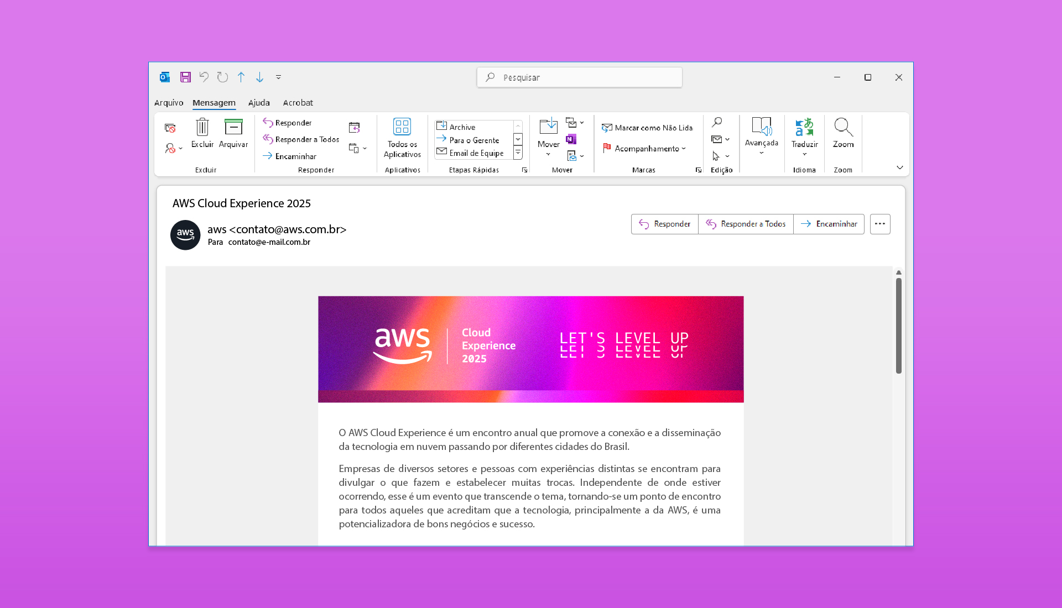1062x608 pixels.
Task: Collapse the ribbon with chevron
Action: coord(900,167)
